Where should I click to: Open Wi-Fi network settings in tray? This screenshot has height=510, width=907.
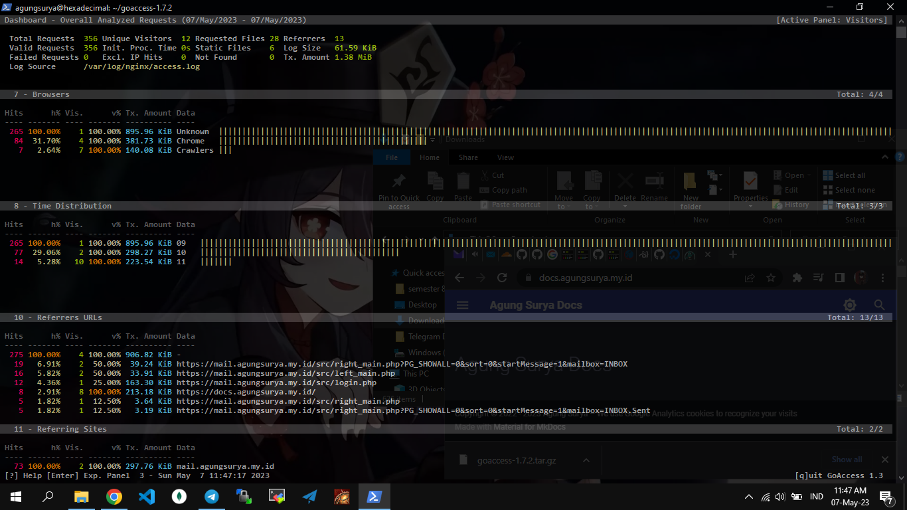[765, 497]
